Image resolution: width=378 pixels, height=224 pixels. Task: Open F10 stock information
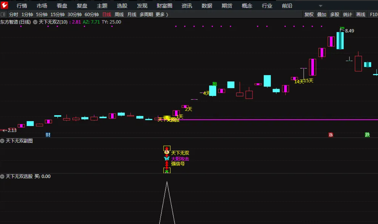click(373, 14)
